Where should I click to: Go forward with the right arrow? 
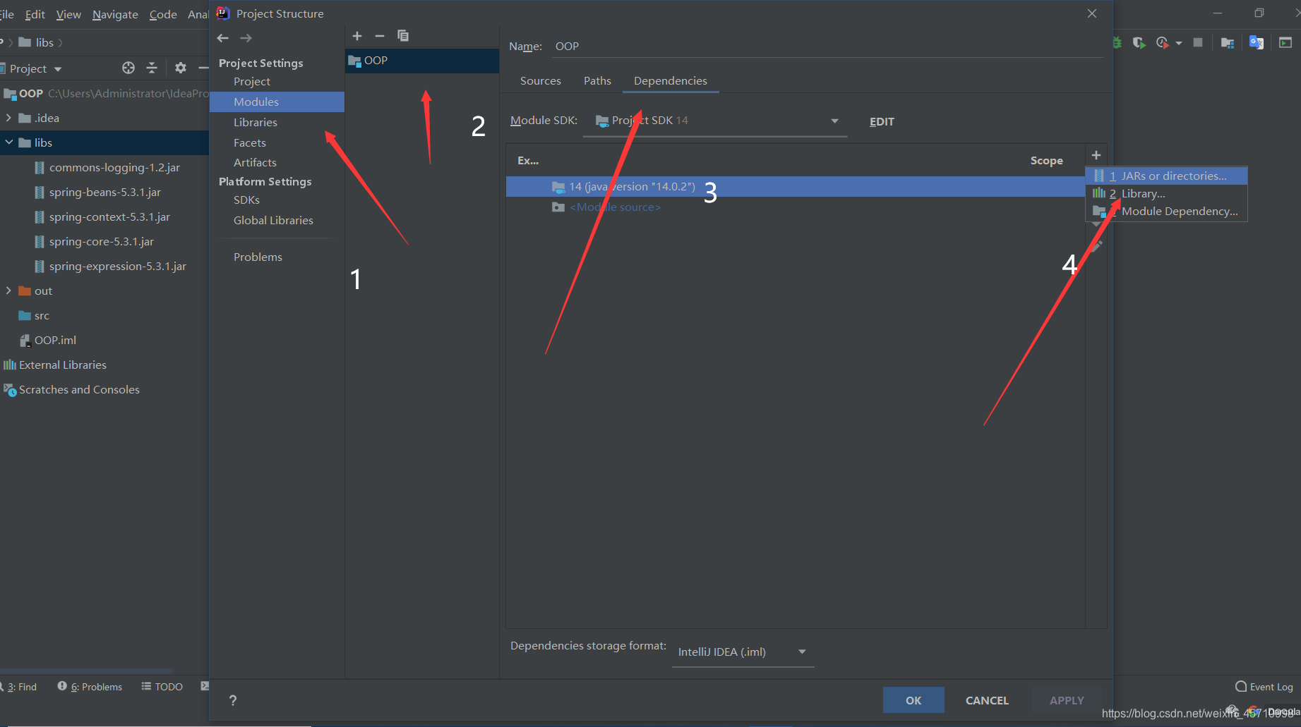coord(246,38)
